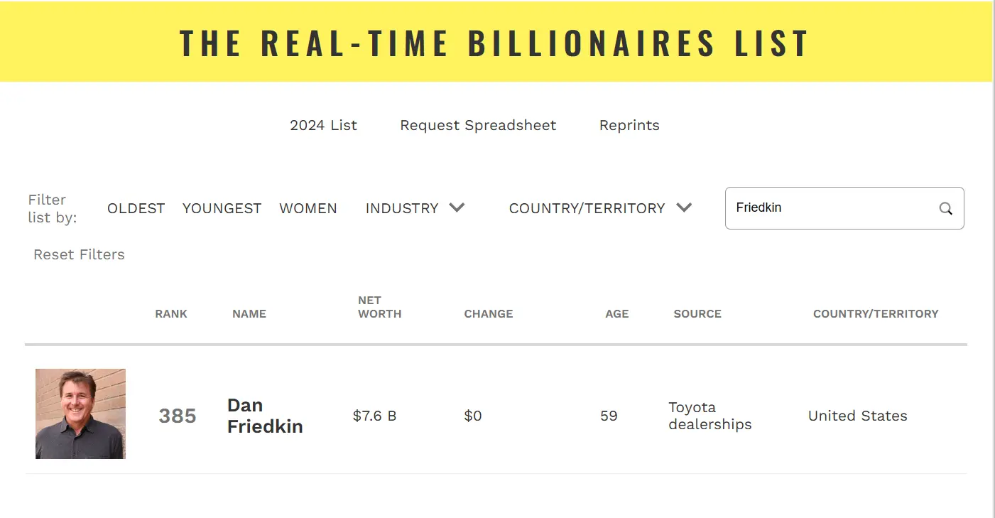Click Reset Filters
995x518 pixels.
point(79,254)
